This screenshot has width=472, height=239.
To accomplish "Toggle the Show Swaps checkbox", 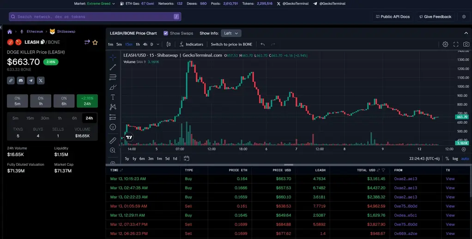I will point(166,33).
